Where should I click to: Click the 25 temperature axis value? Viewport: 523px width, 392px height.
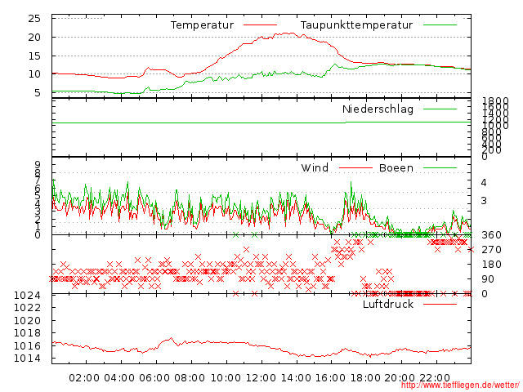point(34,19)
